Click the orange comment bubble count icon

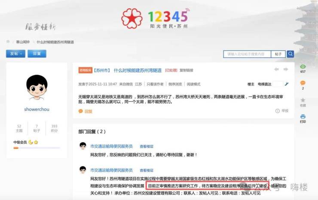click(x=303, y=83)
